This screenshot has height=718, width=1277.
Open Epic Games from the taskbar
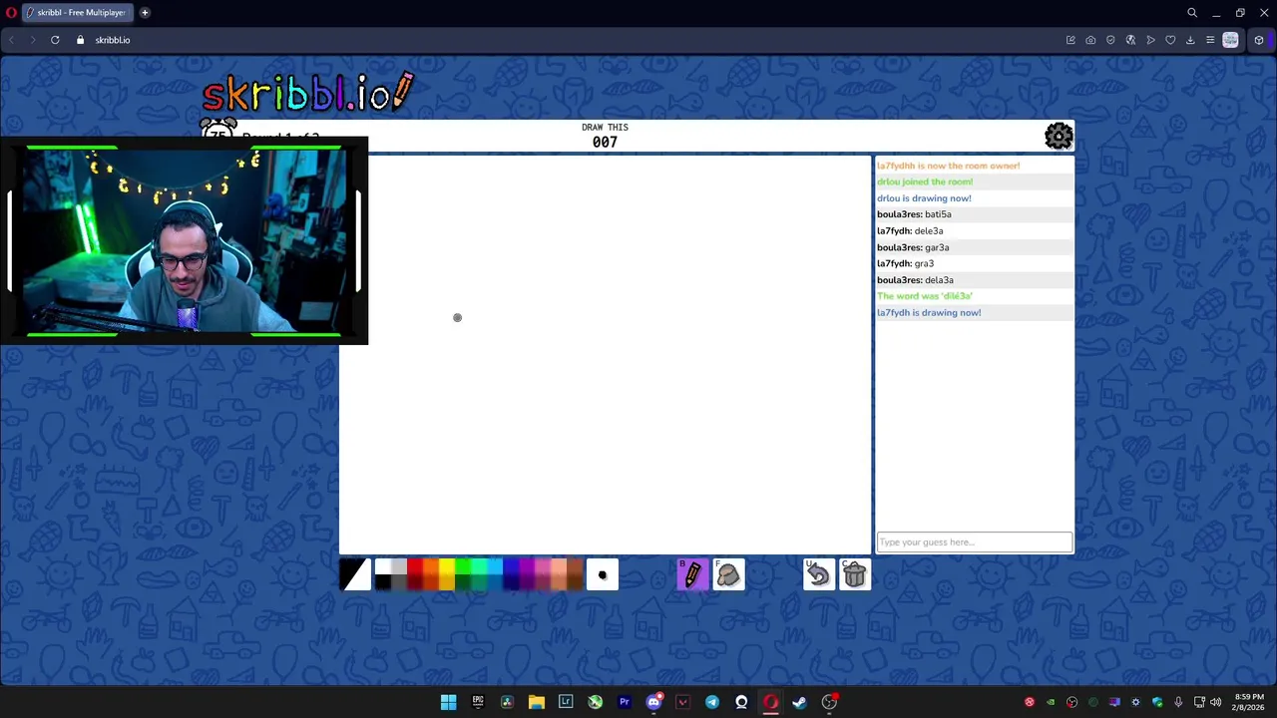[478, 702]
